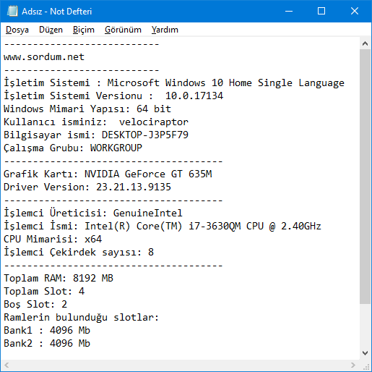Open the Yardım menu

pyautogui.click(x=165, y=30)
